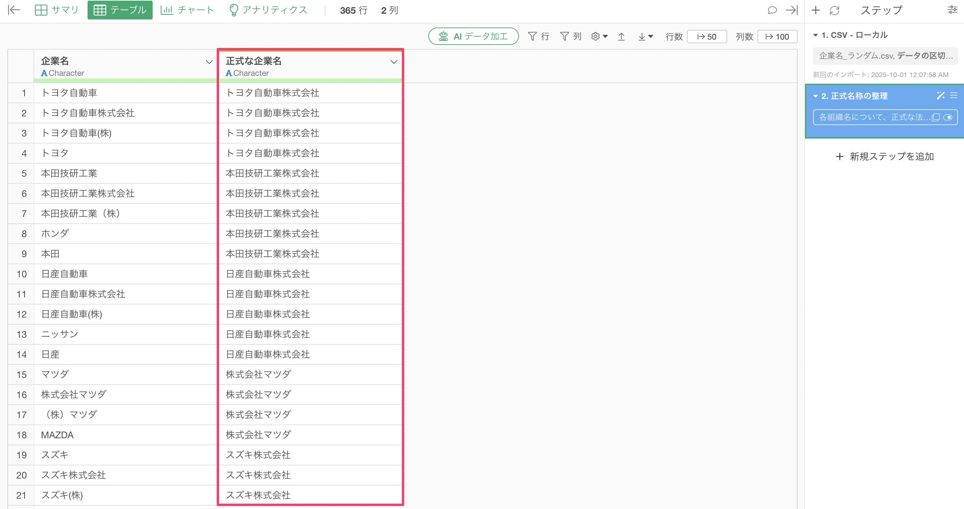Click the refresh icon in the Steps panel
Screen dimensions: 964x509
coord(834,10)
